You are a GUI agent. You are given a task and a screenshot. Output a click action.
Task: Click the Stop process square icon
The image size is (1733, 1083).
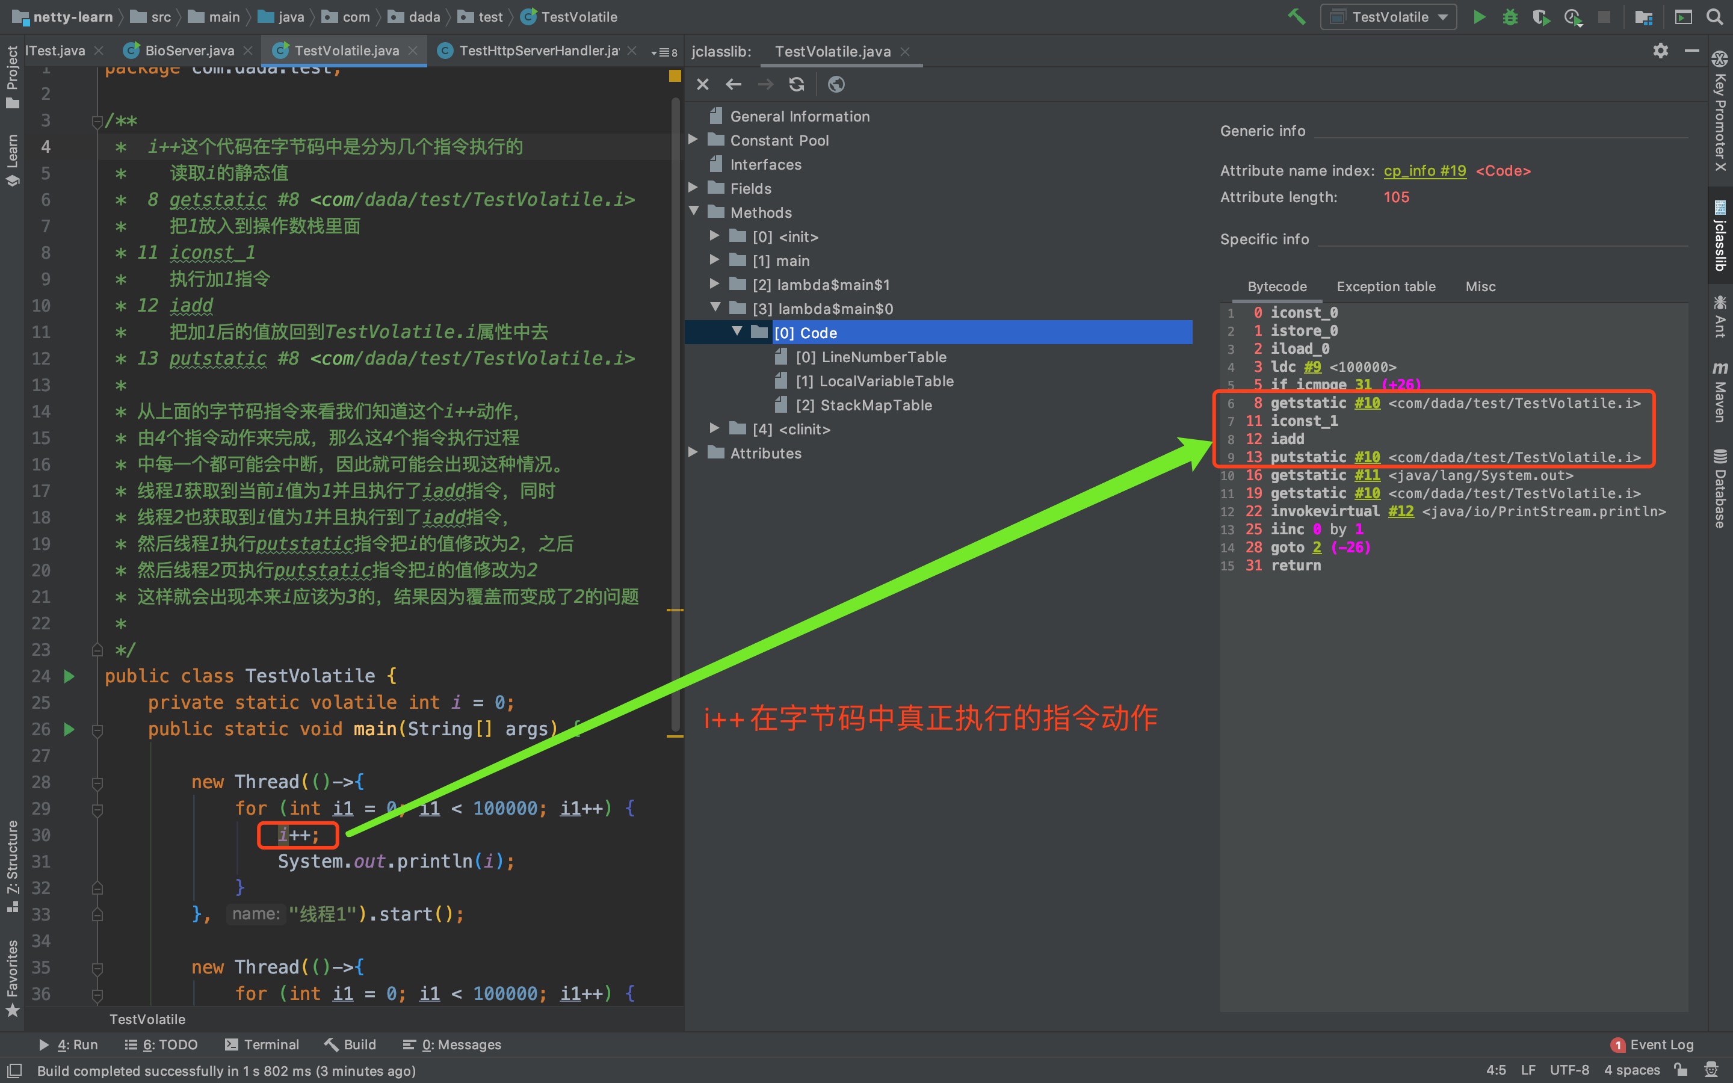click(x=1604, y=16)
